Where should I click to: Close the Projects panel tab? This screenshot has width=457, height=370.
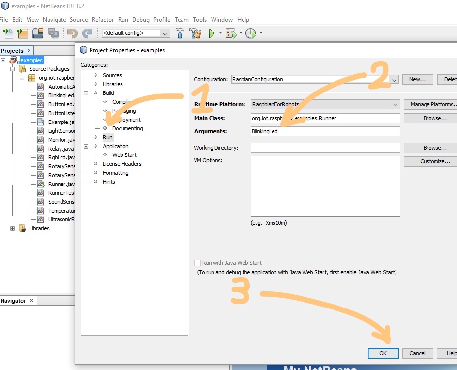tap(29, 51)
